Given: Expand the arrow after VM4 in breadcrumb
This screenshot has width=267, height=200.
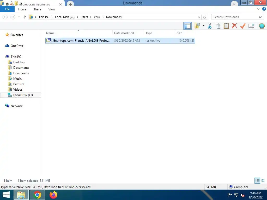Looking at the screenshot, I should pyautogui.click(x=103, y=17).
